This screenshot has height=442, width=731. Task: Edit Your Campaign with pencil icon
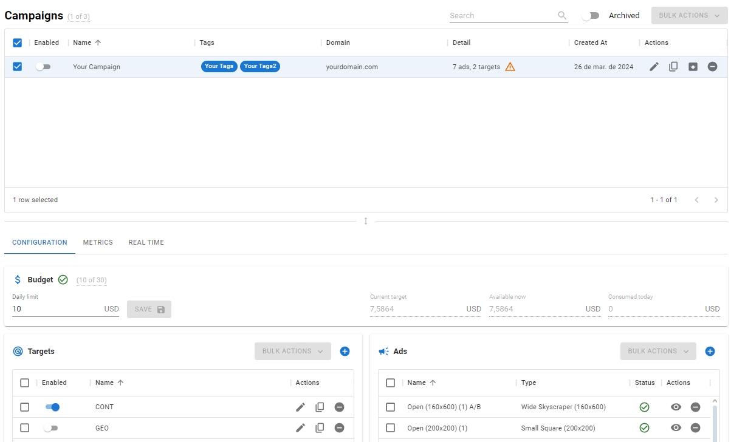coord(654,67)
